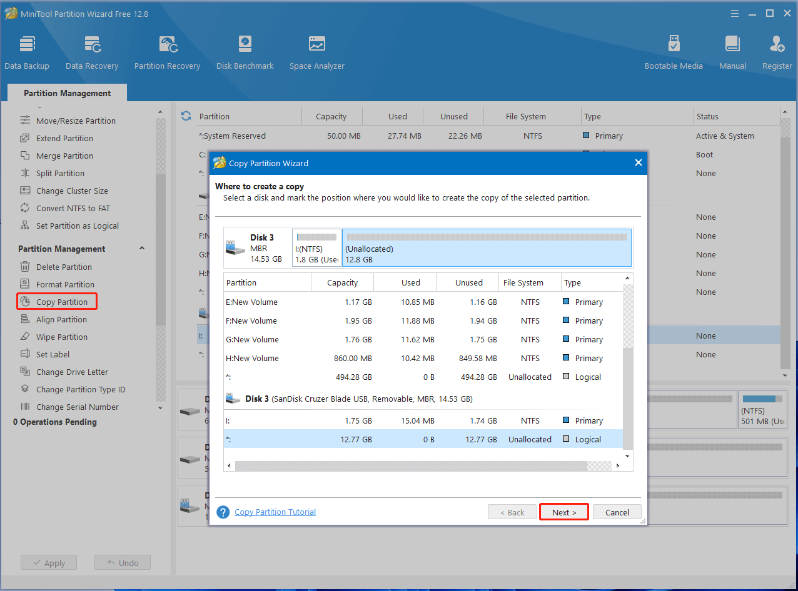Select Set Label in the sidebar
Image resolution: width=798 pixels, height=591 pixels.
53,354
